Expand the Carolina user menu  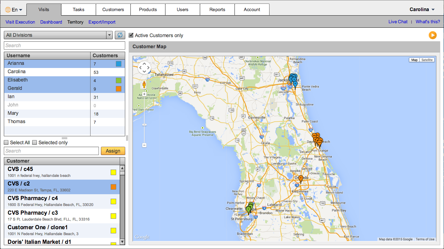[422, 10]
